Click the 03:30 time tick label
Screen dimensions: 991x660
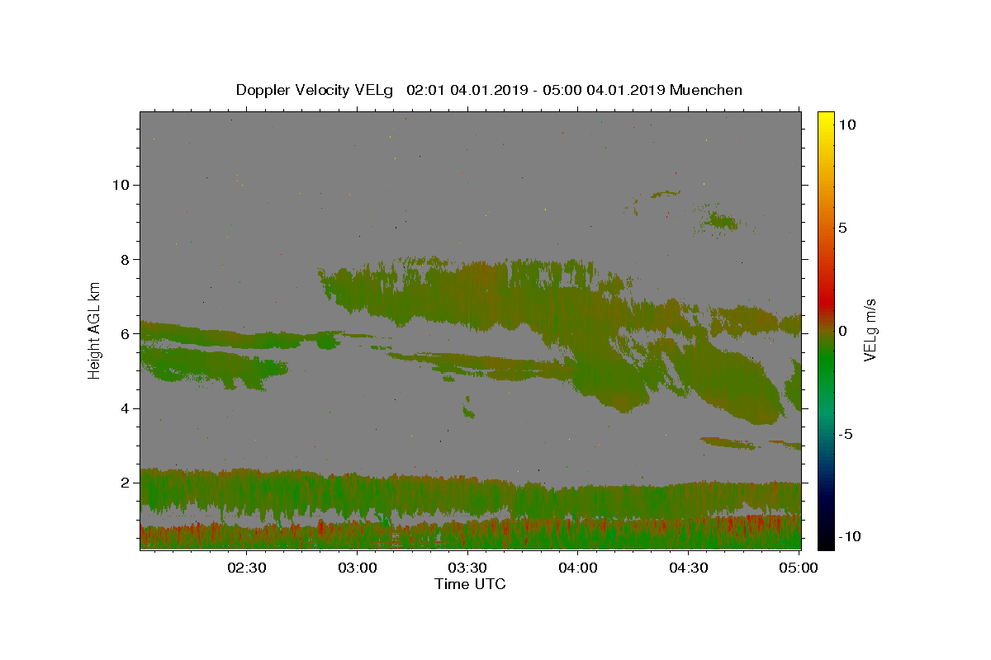point(467,568)
